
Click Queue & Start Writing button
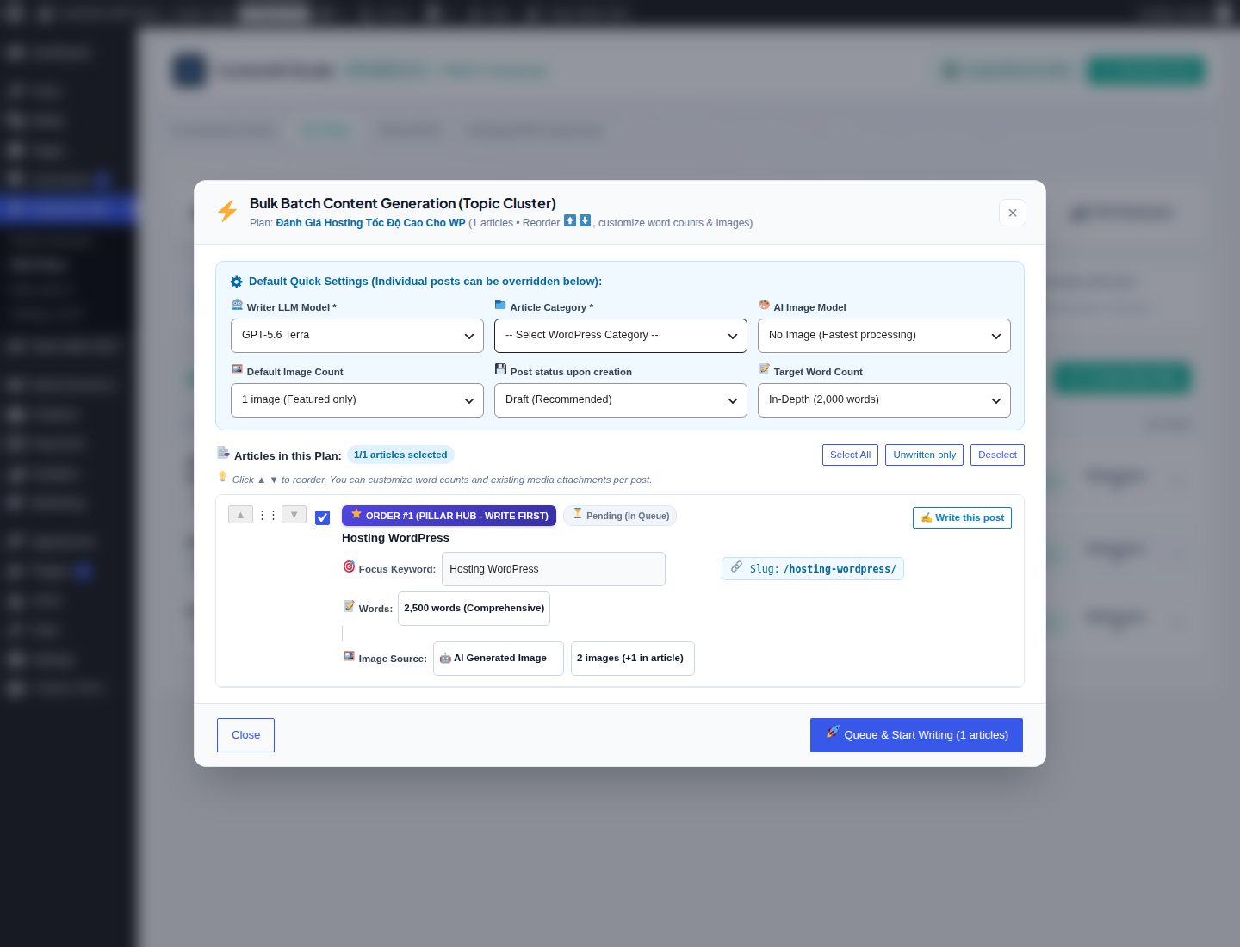coord(916,735)
